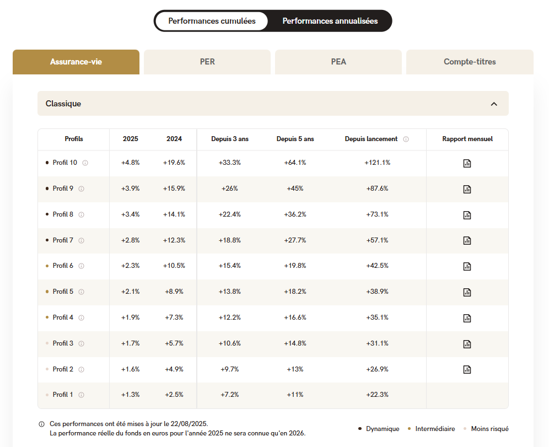
Task: Click info icon beside Depuis lancement
Action: (406, 139)
